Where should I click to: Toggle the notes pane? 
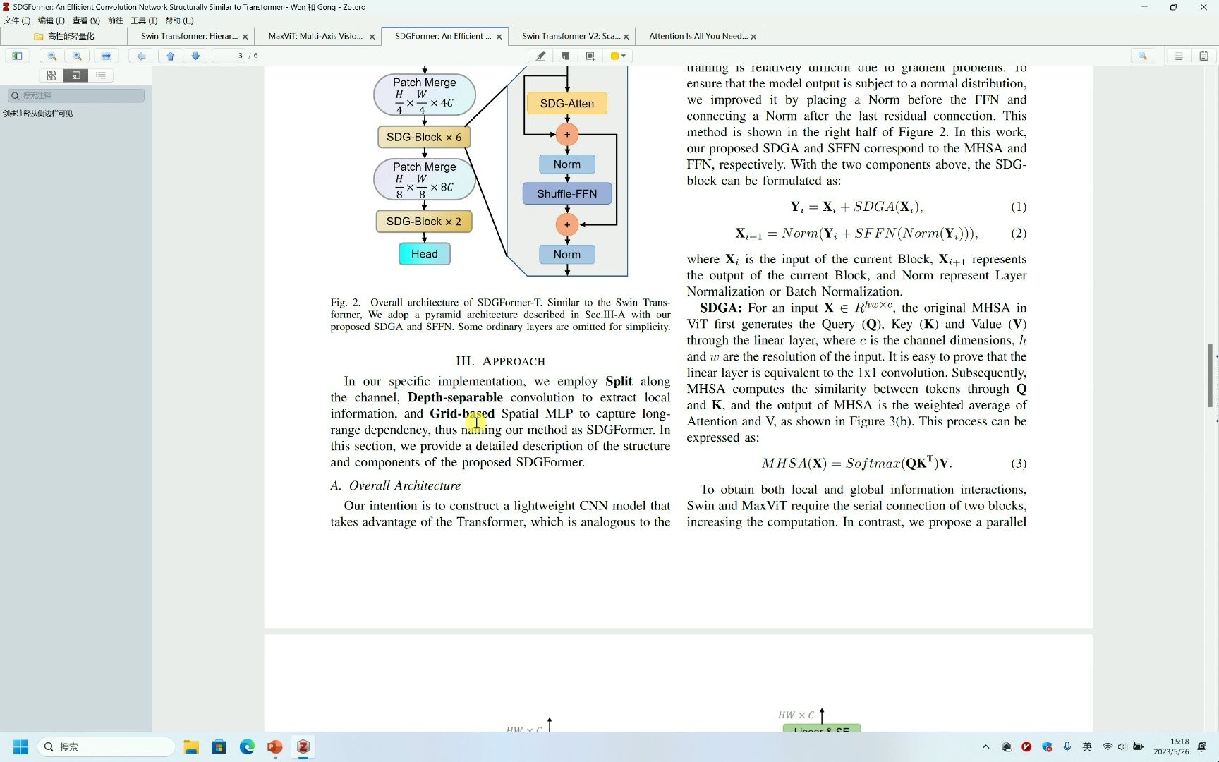1204,56
